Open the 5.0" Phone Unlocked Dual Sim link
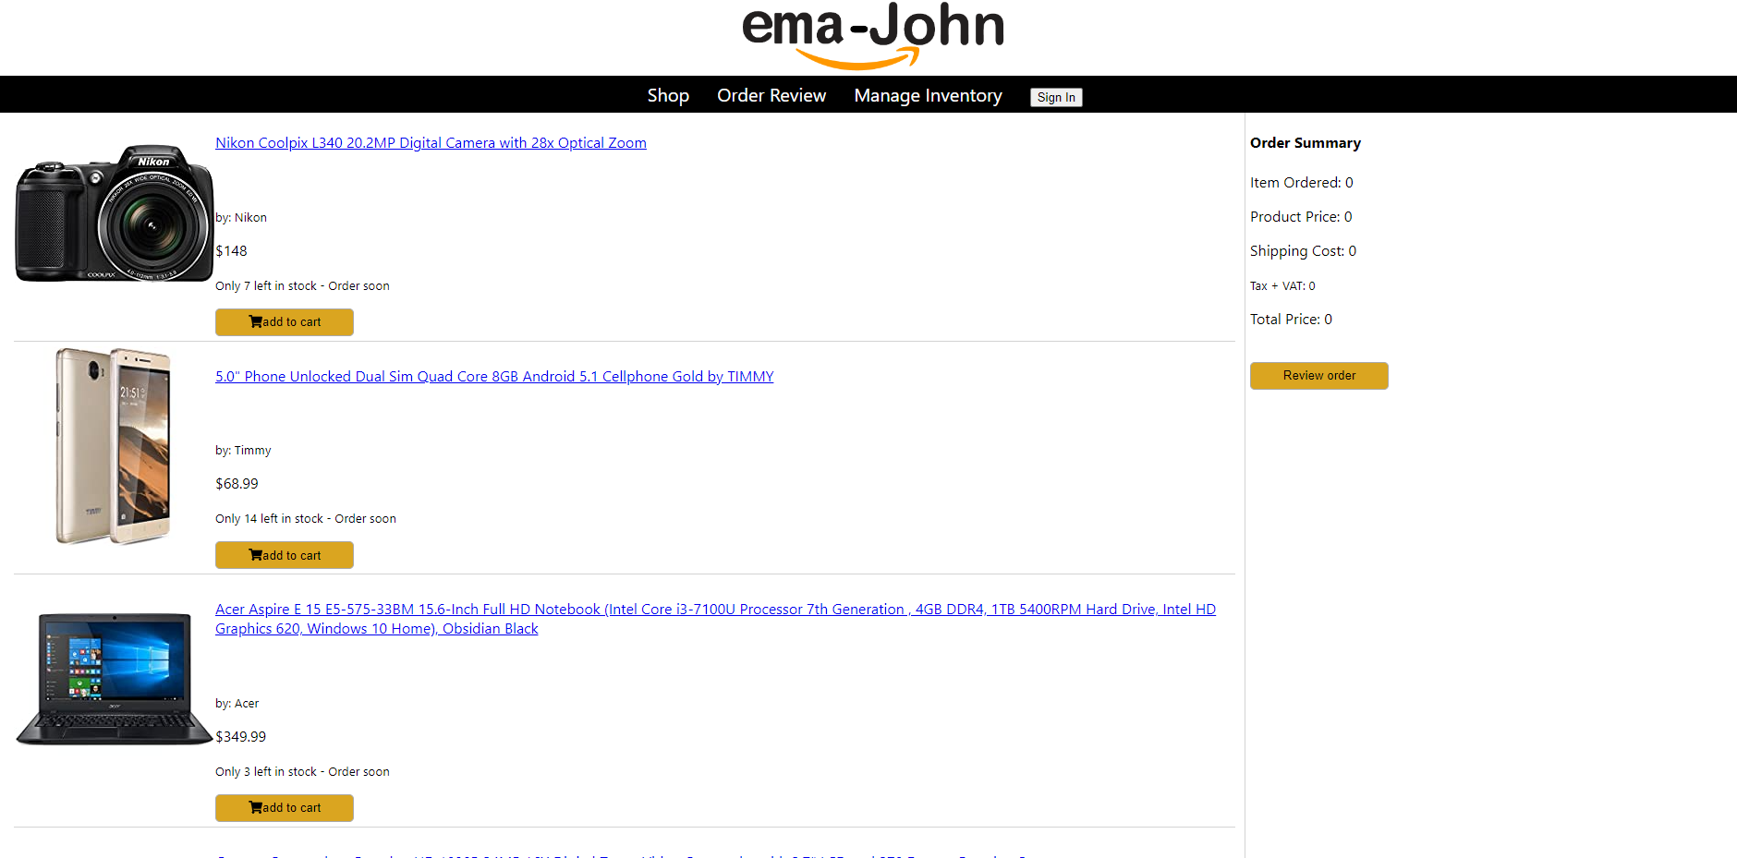The height and width of the screenshot is (858, 1737). point(494,377)
